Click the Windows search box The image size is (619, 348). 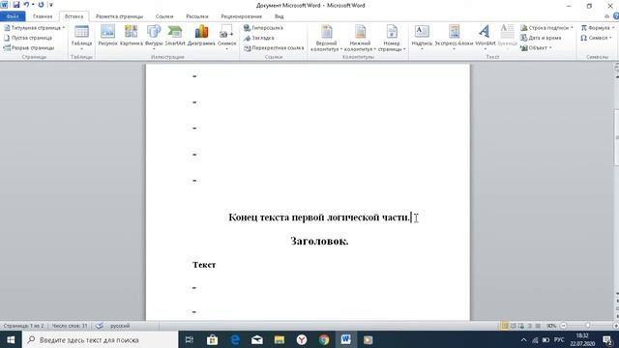(101, 339)
